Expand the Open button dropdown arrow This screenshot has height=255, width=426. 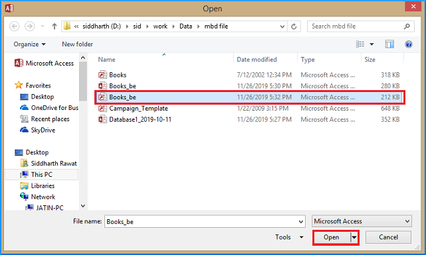point(354,237)
